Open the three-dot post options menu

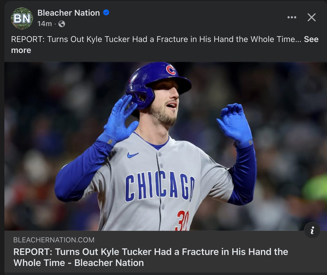tap(292, 18)
